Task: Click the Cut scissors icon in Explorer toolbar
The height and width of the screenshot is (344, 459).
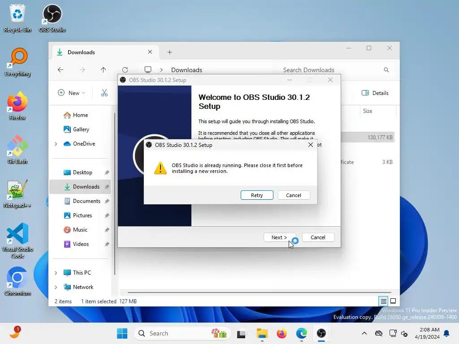Action: pos(104,93)
